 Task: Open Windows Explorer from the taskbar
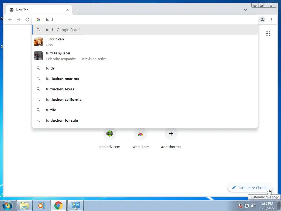click(24, 206)
